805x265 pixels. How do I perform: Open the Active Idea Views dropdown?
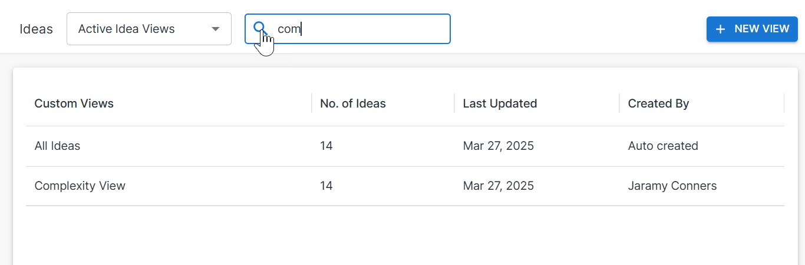149,29
